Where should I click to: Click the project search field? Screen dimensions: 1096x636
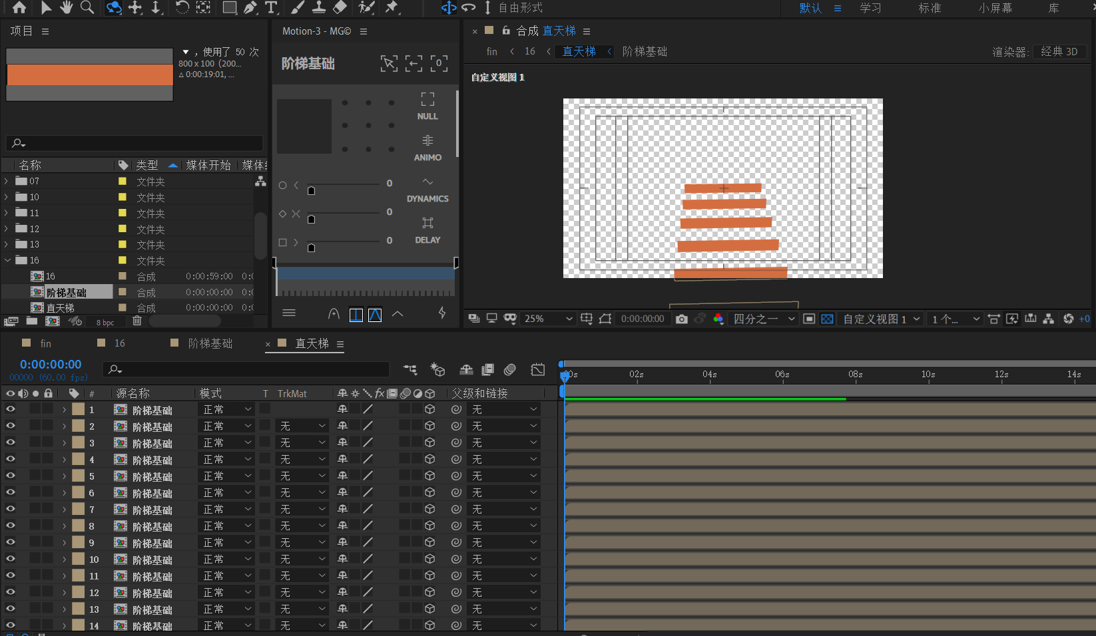click(134, 143)
